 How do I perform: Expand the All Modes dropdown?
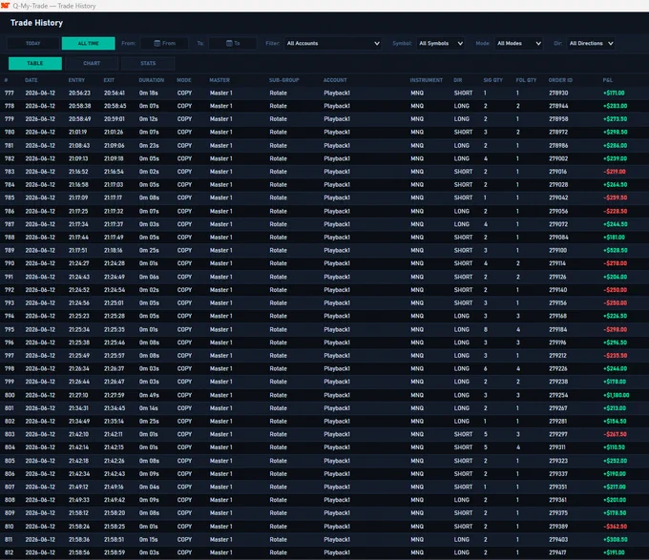[x=518, y=43]
